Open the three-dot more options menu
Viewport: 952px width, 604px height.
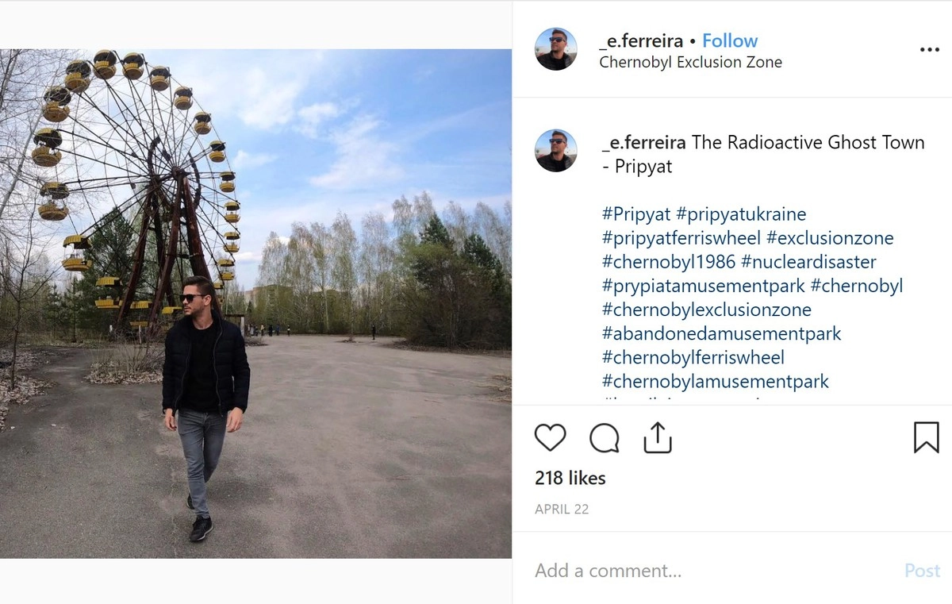(x=929, y=49)
